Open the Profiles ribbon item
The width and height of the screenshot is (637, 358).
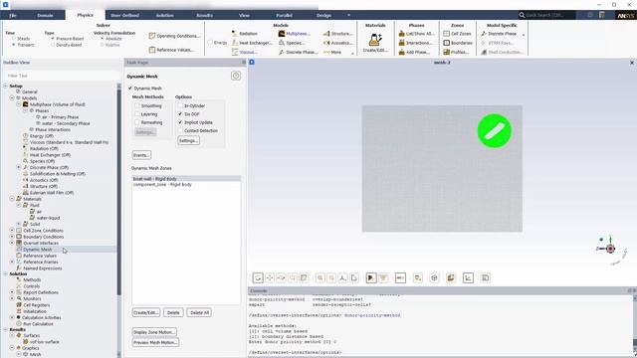[x=456, y=52]
